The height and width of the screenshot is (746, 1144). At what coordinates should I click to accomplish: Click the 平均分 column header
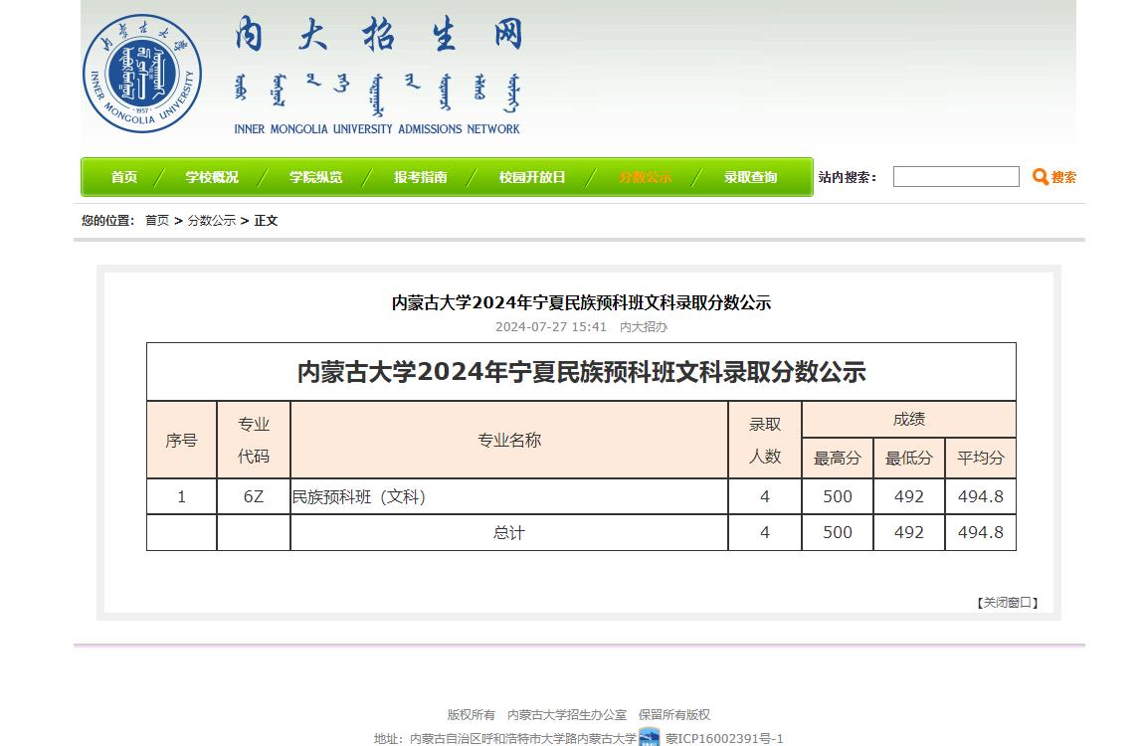point(981,458)
